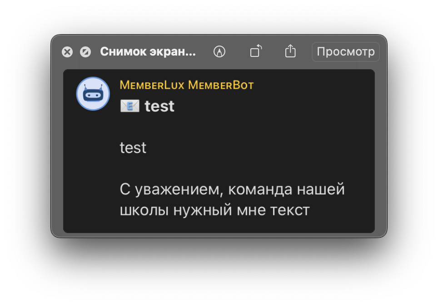
Task: Click the word MemberLux in yellow
Action: (x=152, y=85)
